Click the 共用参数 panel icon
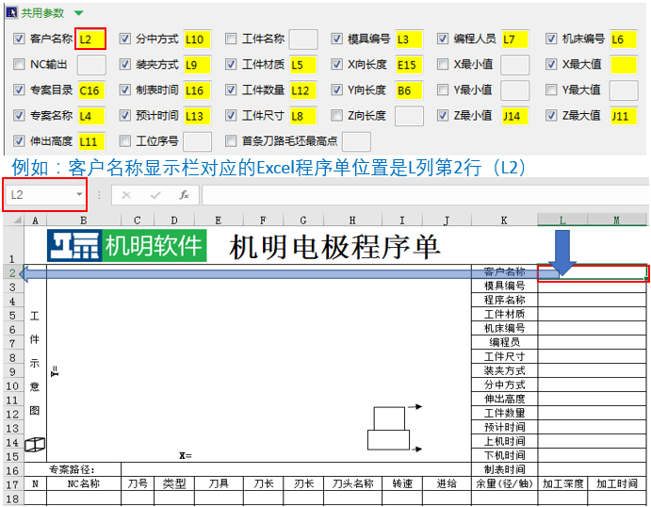651x507 pixels. (x=11, y=13)
